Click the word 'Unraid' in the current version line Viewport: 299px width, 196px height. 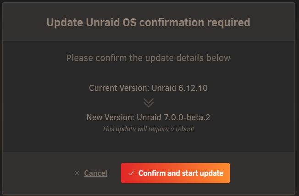click(164, 88)
